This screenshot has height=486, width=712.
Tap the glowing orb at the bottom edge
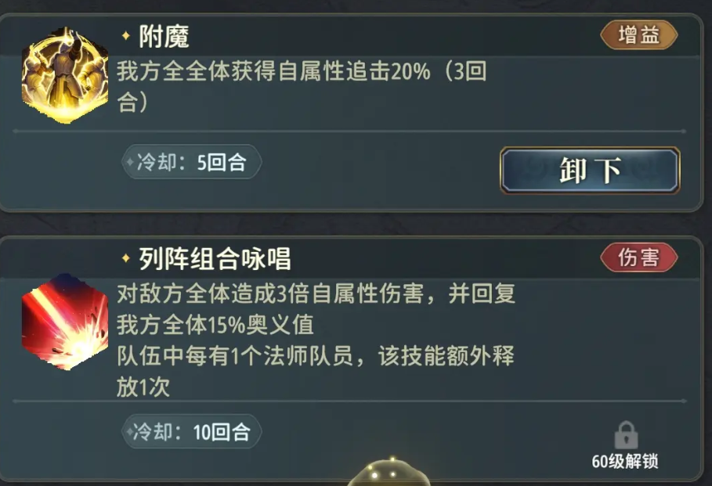tap(391, 473)
